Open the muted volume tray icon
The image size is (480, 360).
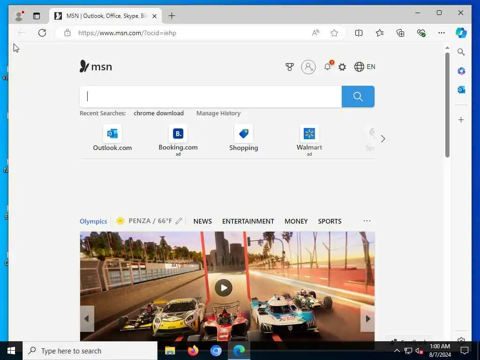click(419, 351)
